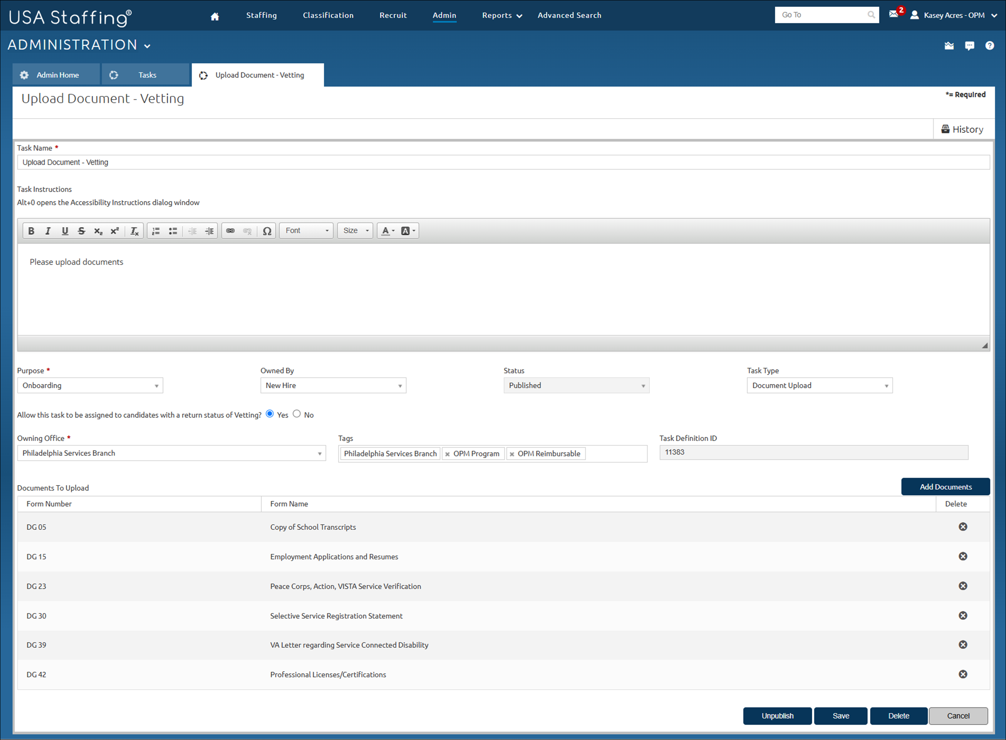This screenshot has width=1006, height=740.
Task: Select the Upload Document - Vetting tab
Action: tap(258, 75)
